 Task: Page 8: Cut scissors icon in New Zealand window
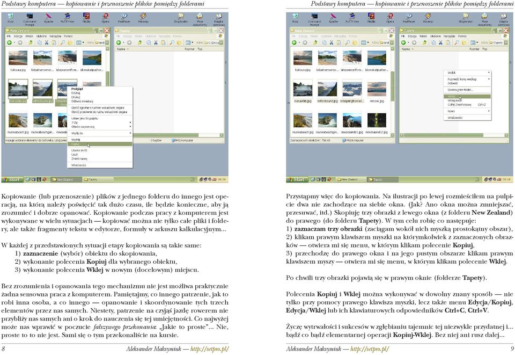pos(47,42)
